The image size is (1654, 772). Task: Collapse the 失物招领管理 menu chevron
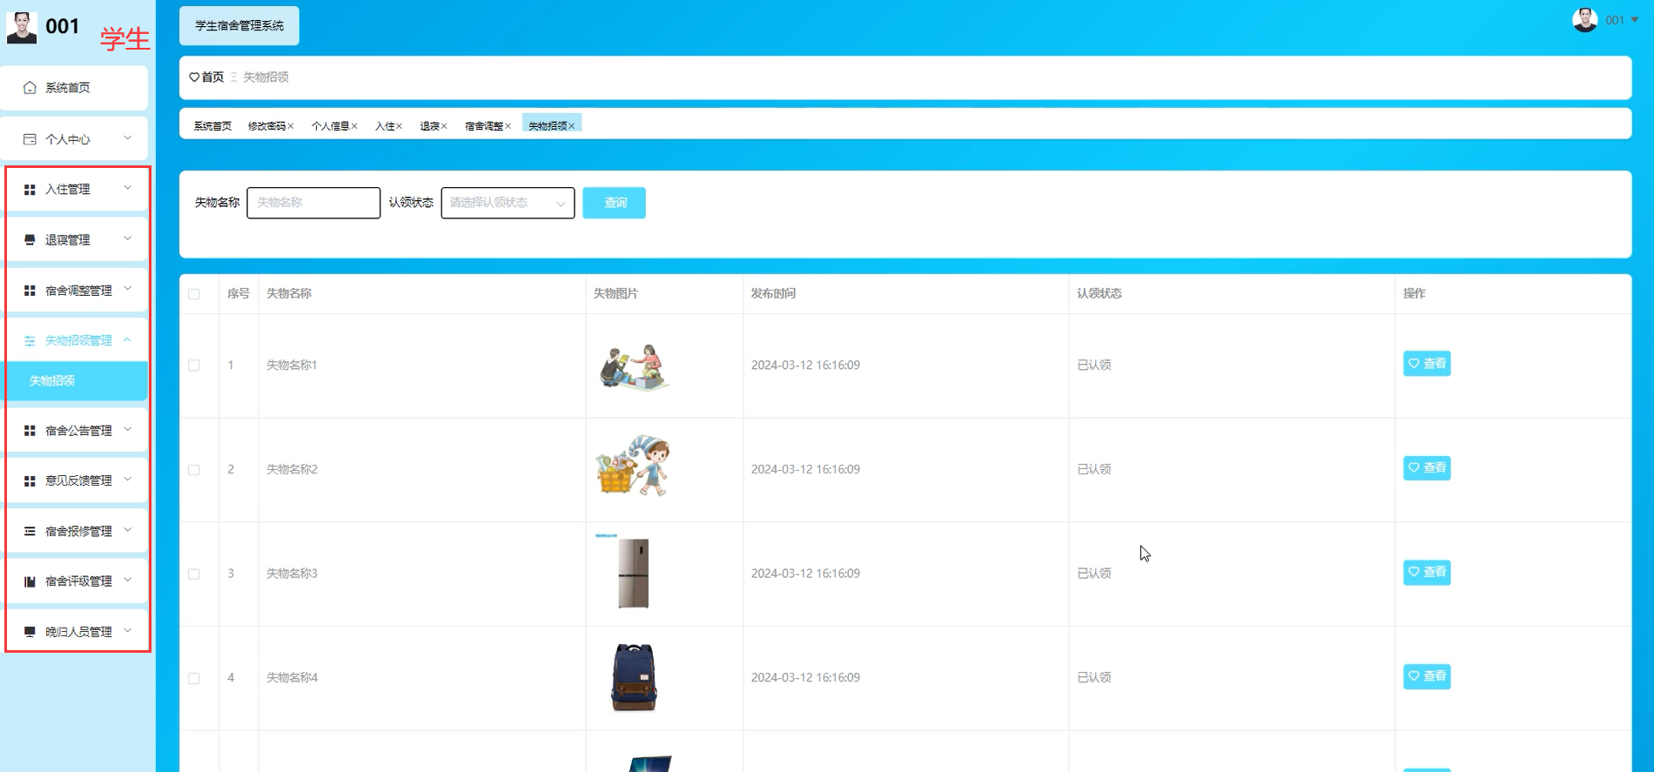tap(128, 340)
